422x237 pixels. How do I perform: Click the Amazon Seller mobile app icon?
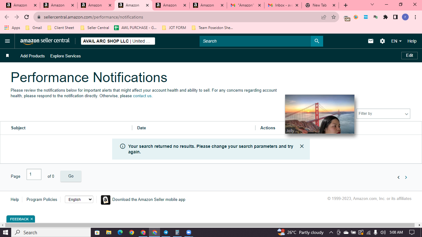(x=106, y=200)
